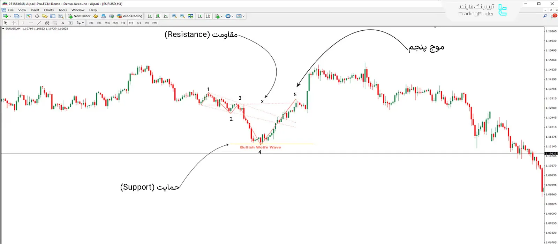Switch to candlestick chart mode

(158, 16)
